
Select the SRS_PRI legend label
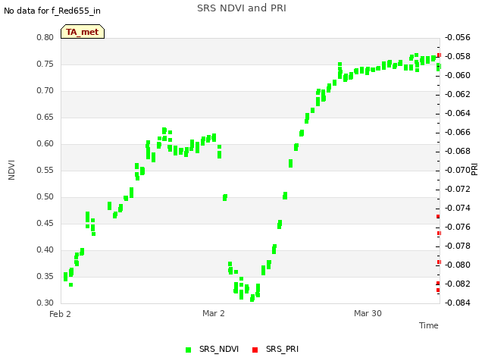click(282, 349)
